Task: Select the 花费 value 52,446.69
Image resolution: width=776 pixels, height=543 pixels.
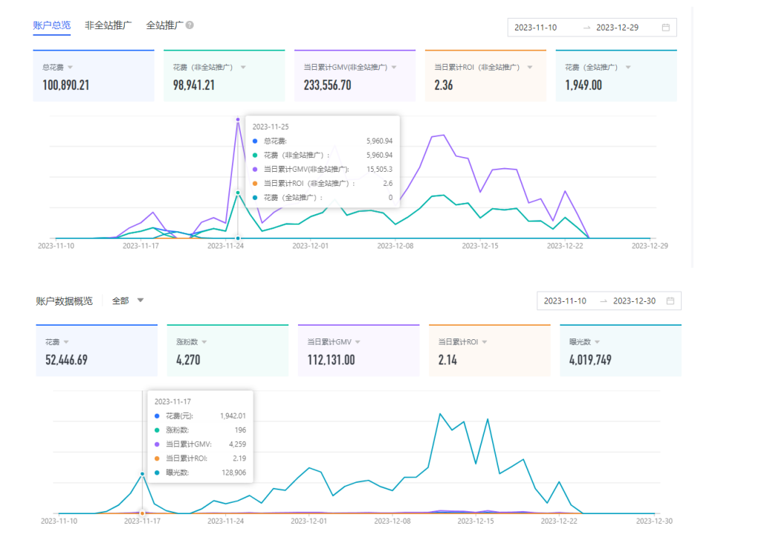Action: 66,360
